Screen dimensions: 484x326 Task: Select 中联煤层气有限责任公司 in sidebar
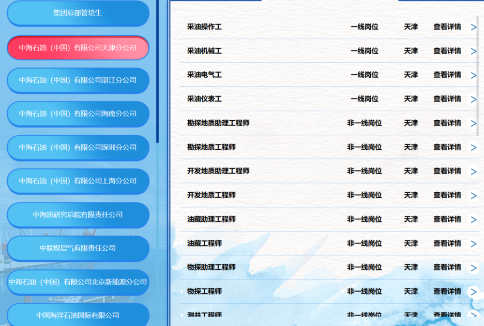point(77,249)
